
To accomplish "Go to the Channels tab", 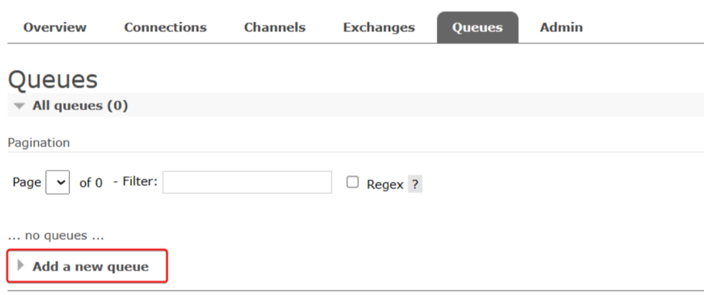I will click(x=274, y=27).
